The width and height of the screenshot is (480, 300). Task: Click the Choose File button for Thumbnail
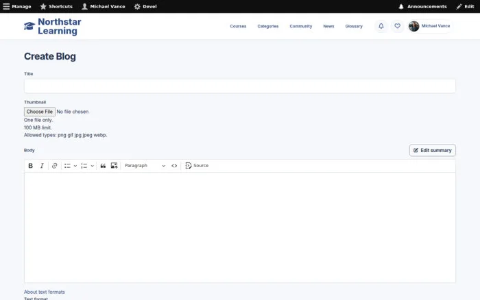point(40,112)
